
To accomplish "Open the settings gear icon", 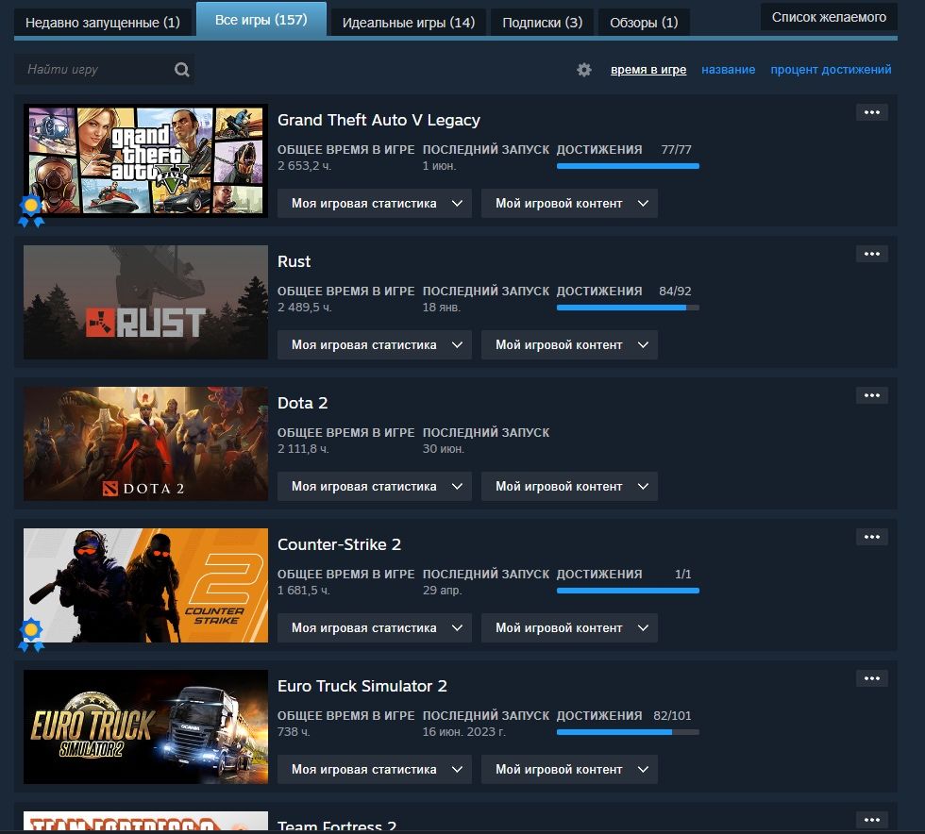I will click(584, 70).
